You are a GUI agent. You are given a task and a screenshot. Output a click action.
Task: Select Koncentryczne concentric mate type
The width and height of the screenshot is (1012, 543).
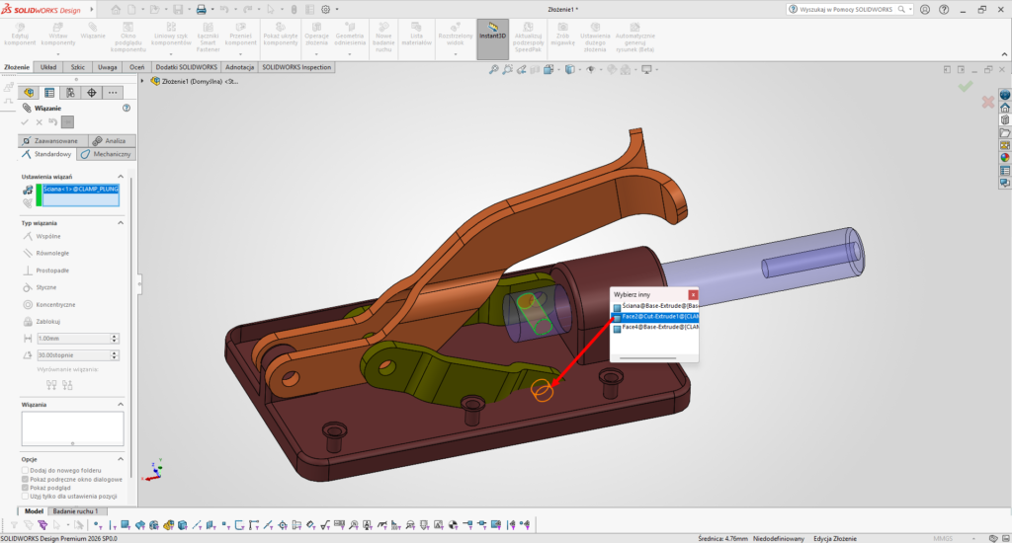49,304
